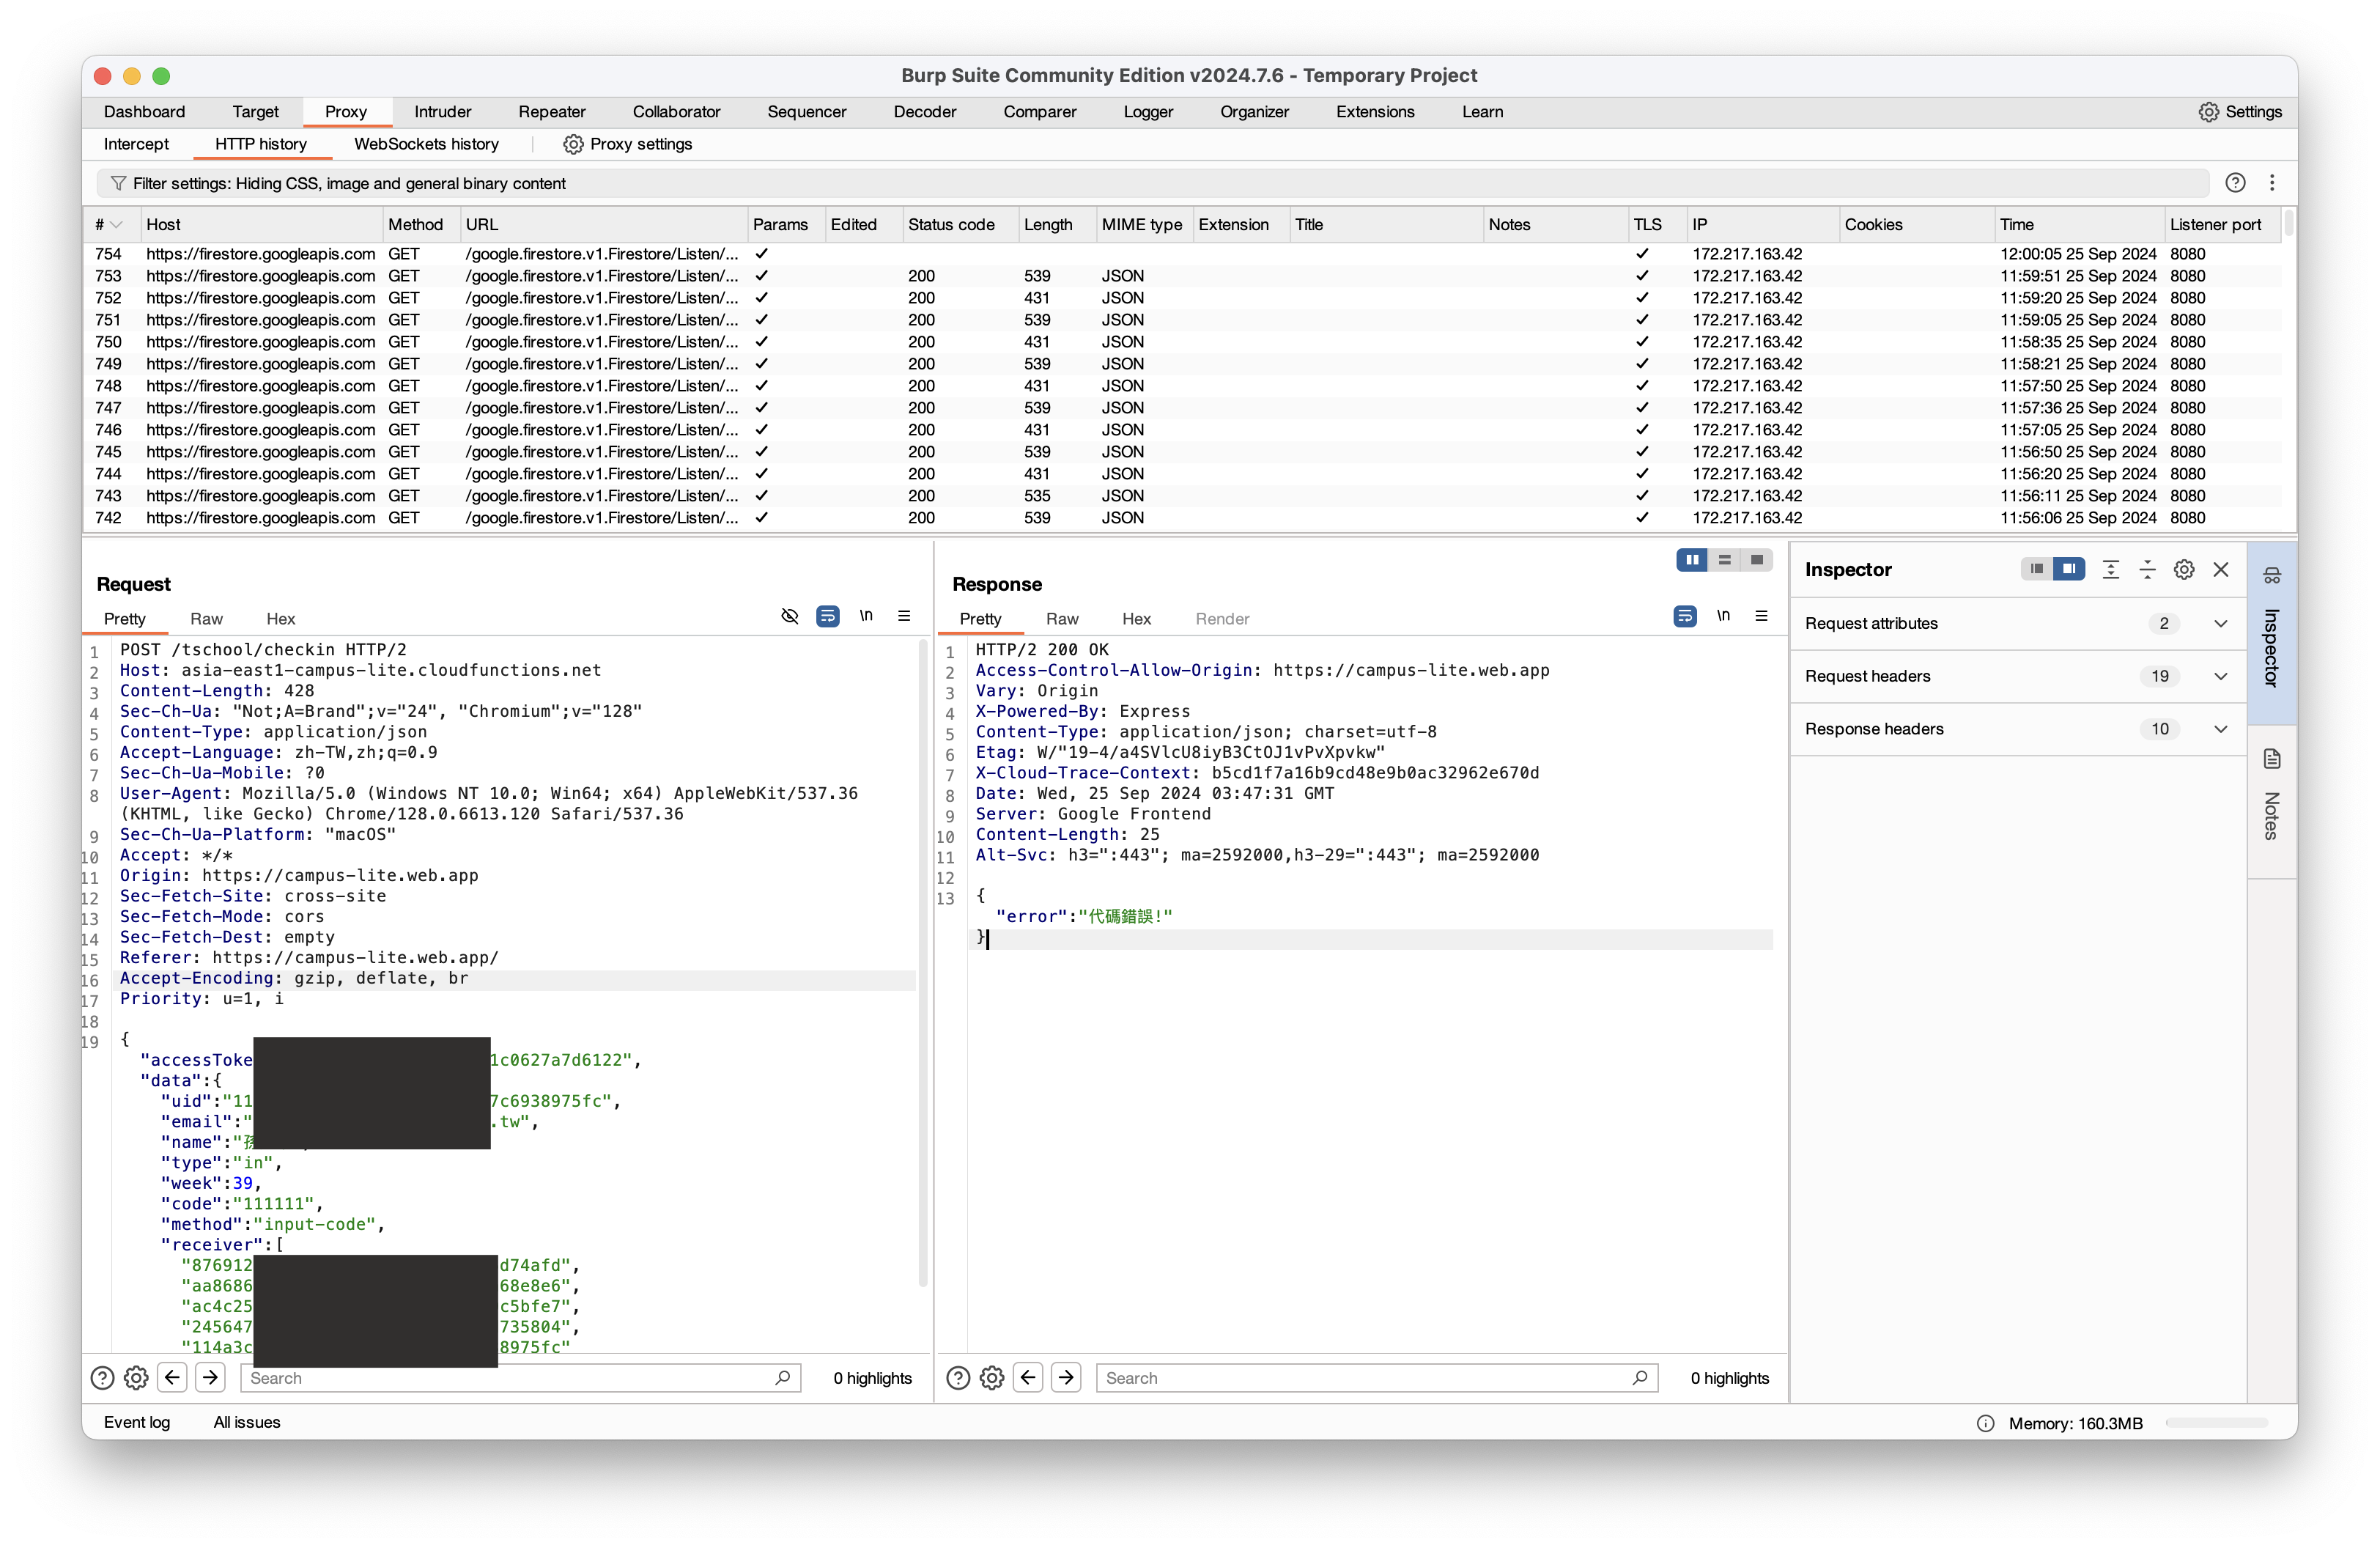Expand Response headers section
This screenshot has height=1548, width=2380.
tap(2018, 730)
